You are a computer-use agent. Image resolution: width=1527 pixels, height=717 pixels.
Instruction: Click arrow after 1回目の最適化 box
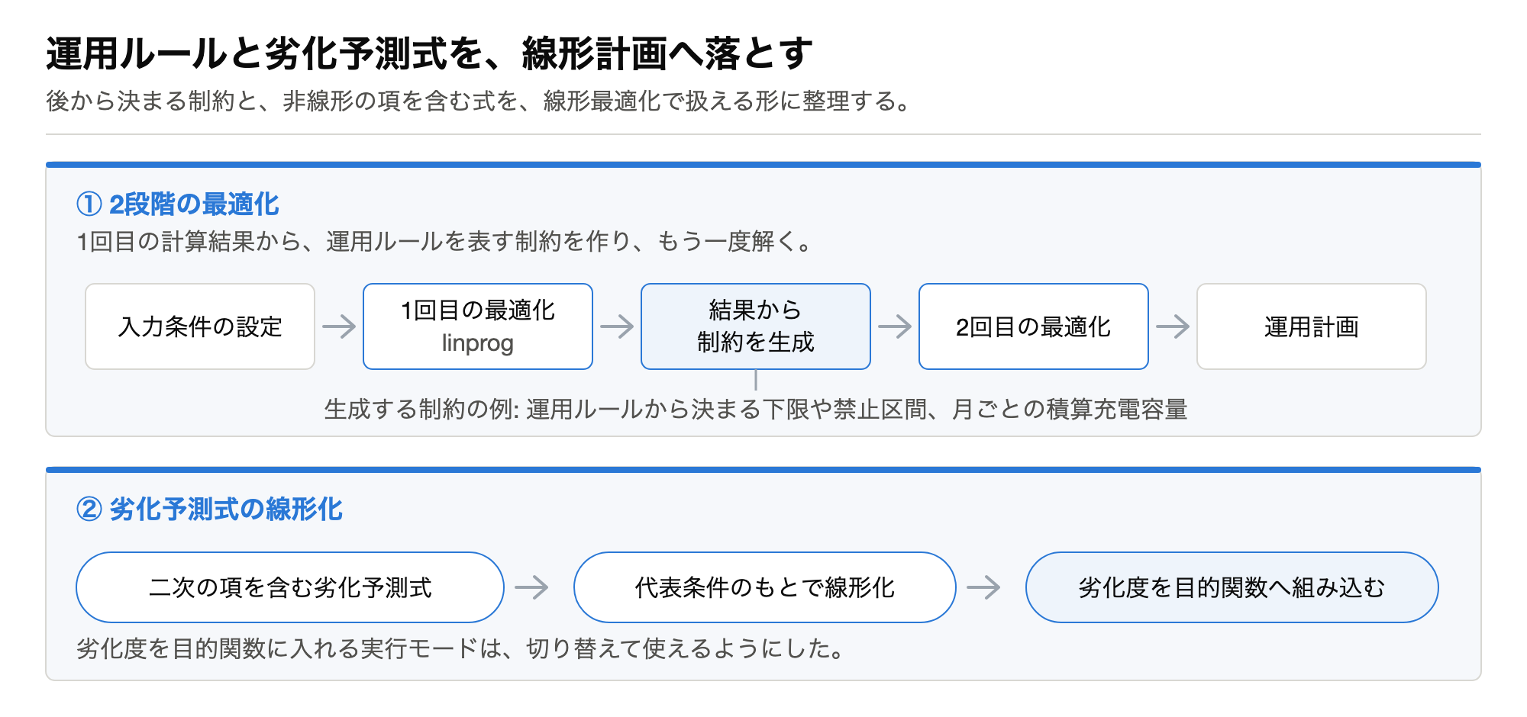(x=617, y=326)
